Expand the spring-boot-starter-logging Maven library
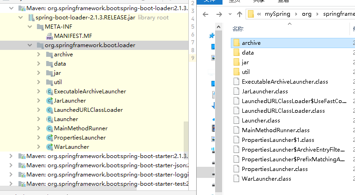The height and width of the screenshot is (195, 355). (x=11, y=175)
